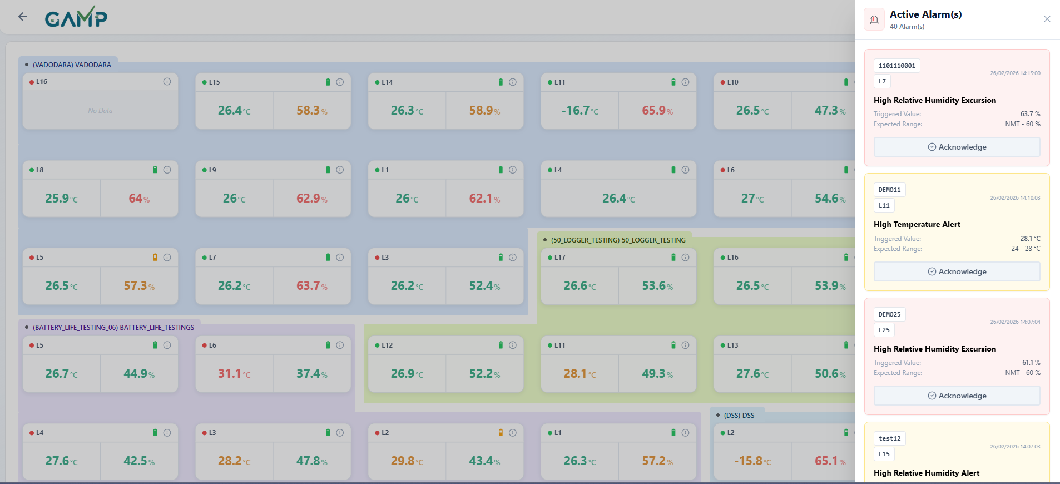Click green battery icon on L3 52.4% card
The width and height of the screenshot is (1060, 484).
(x=501, y=258)
